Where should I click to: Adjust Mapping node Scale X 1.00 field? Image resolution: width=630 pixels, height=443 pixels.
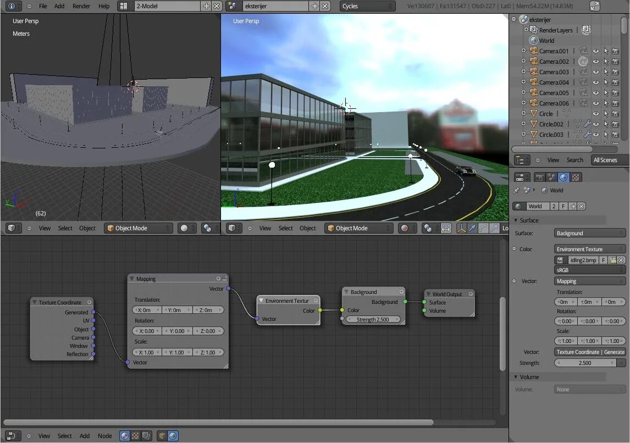[147, 352]
